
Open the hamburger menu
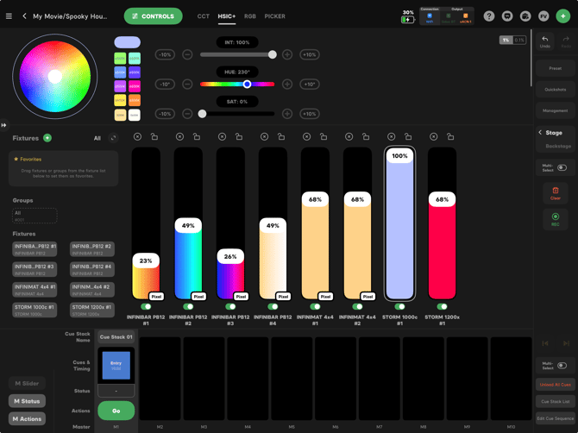coord(9,16)
